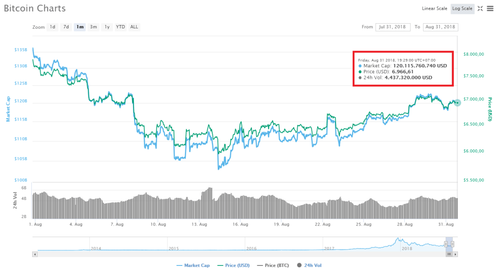
Task: Switch to Log Scale
Action: tap(462, 8)
